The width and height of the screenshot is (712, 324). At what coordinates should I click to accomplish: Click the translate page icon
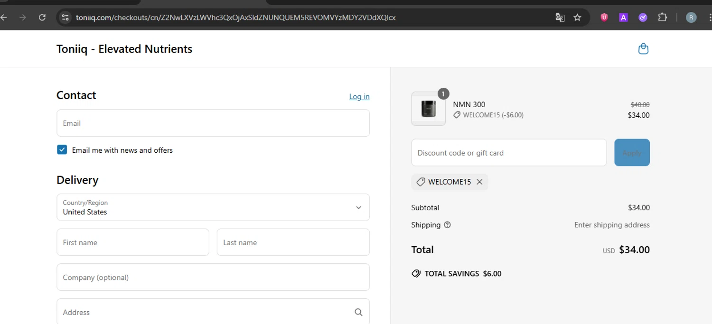pyautogui.click(x=560, y=18)
